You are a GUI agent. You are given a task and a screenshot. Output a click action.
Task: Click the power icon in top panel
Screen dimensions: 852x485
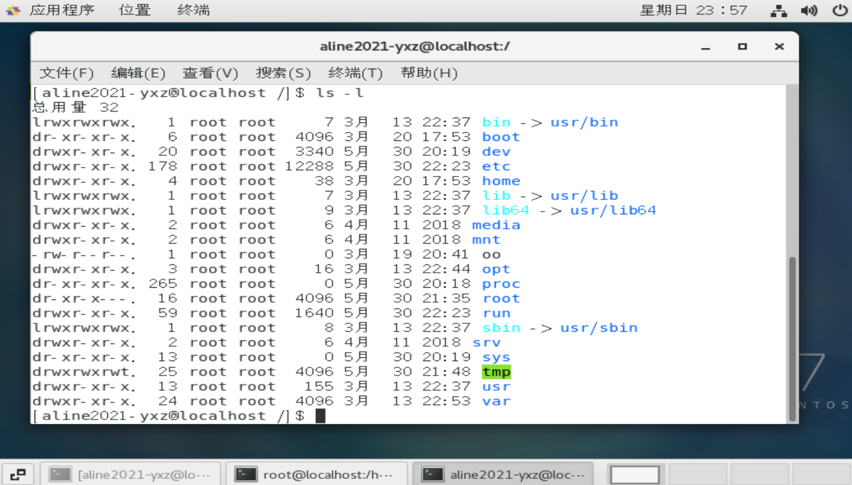(x=840, y=11)
